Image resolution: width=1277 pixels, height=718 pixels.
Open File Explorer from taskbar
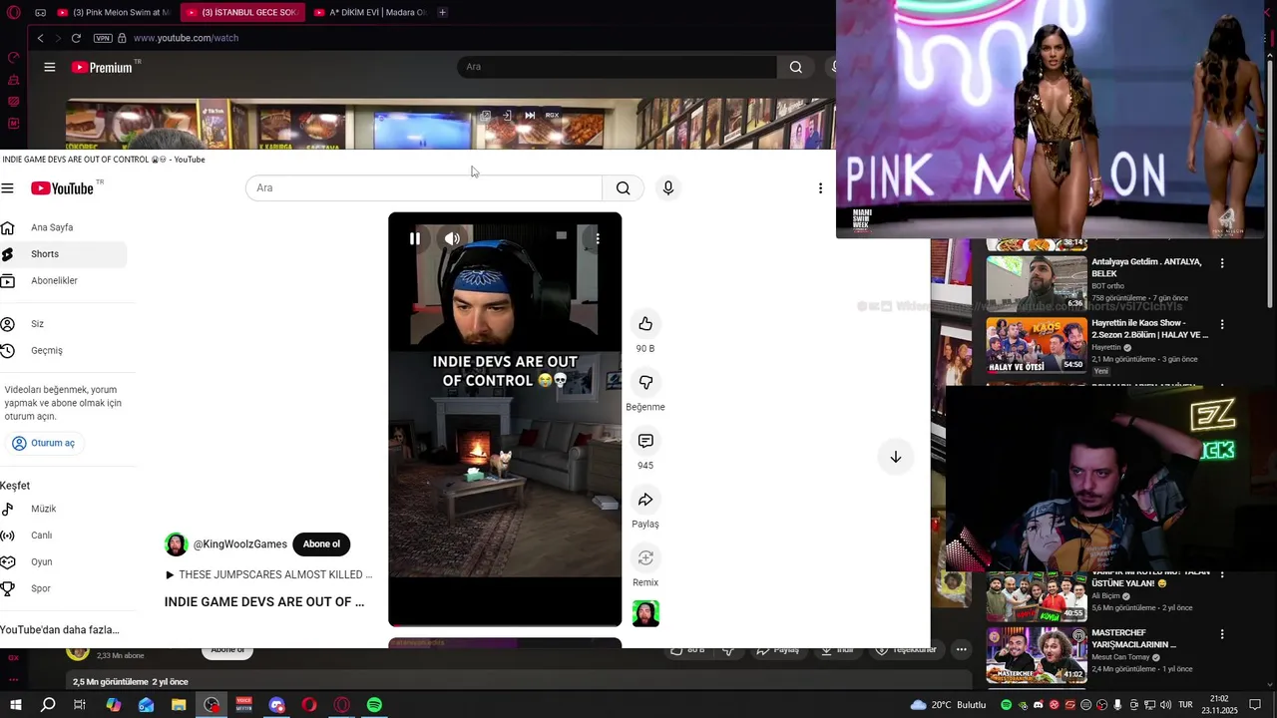click(x=179, y=705)
